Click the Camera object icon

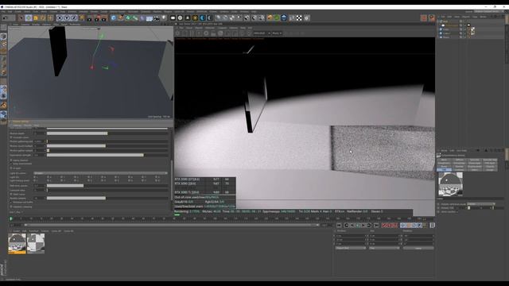(157, 18)
